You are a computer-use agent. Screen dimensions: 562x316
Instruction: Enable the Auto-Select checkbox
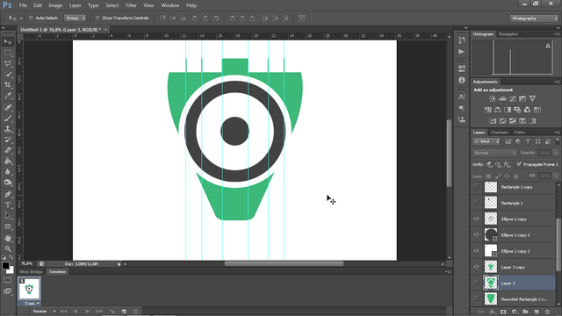pos(31,18)
